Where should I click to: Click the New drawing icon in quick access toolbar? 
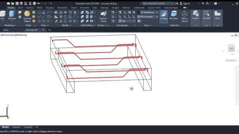(x=9, y=3)
